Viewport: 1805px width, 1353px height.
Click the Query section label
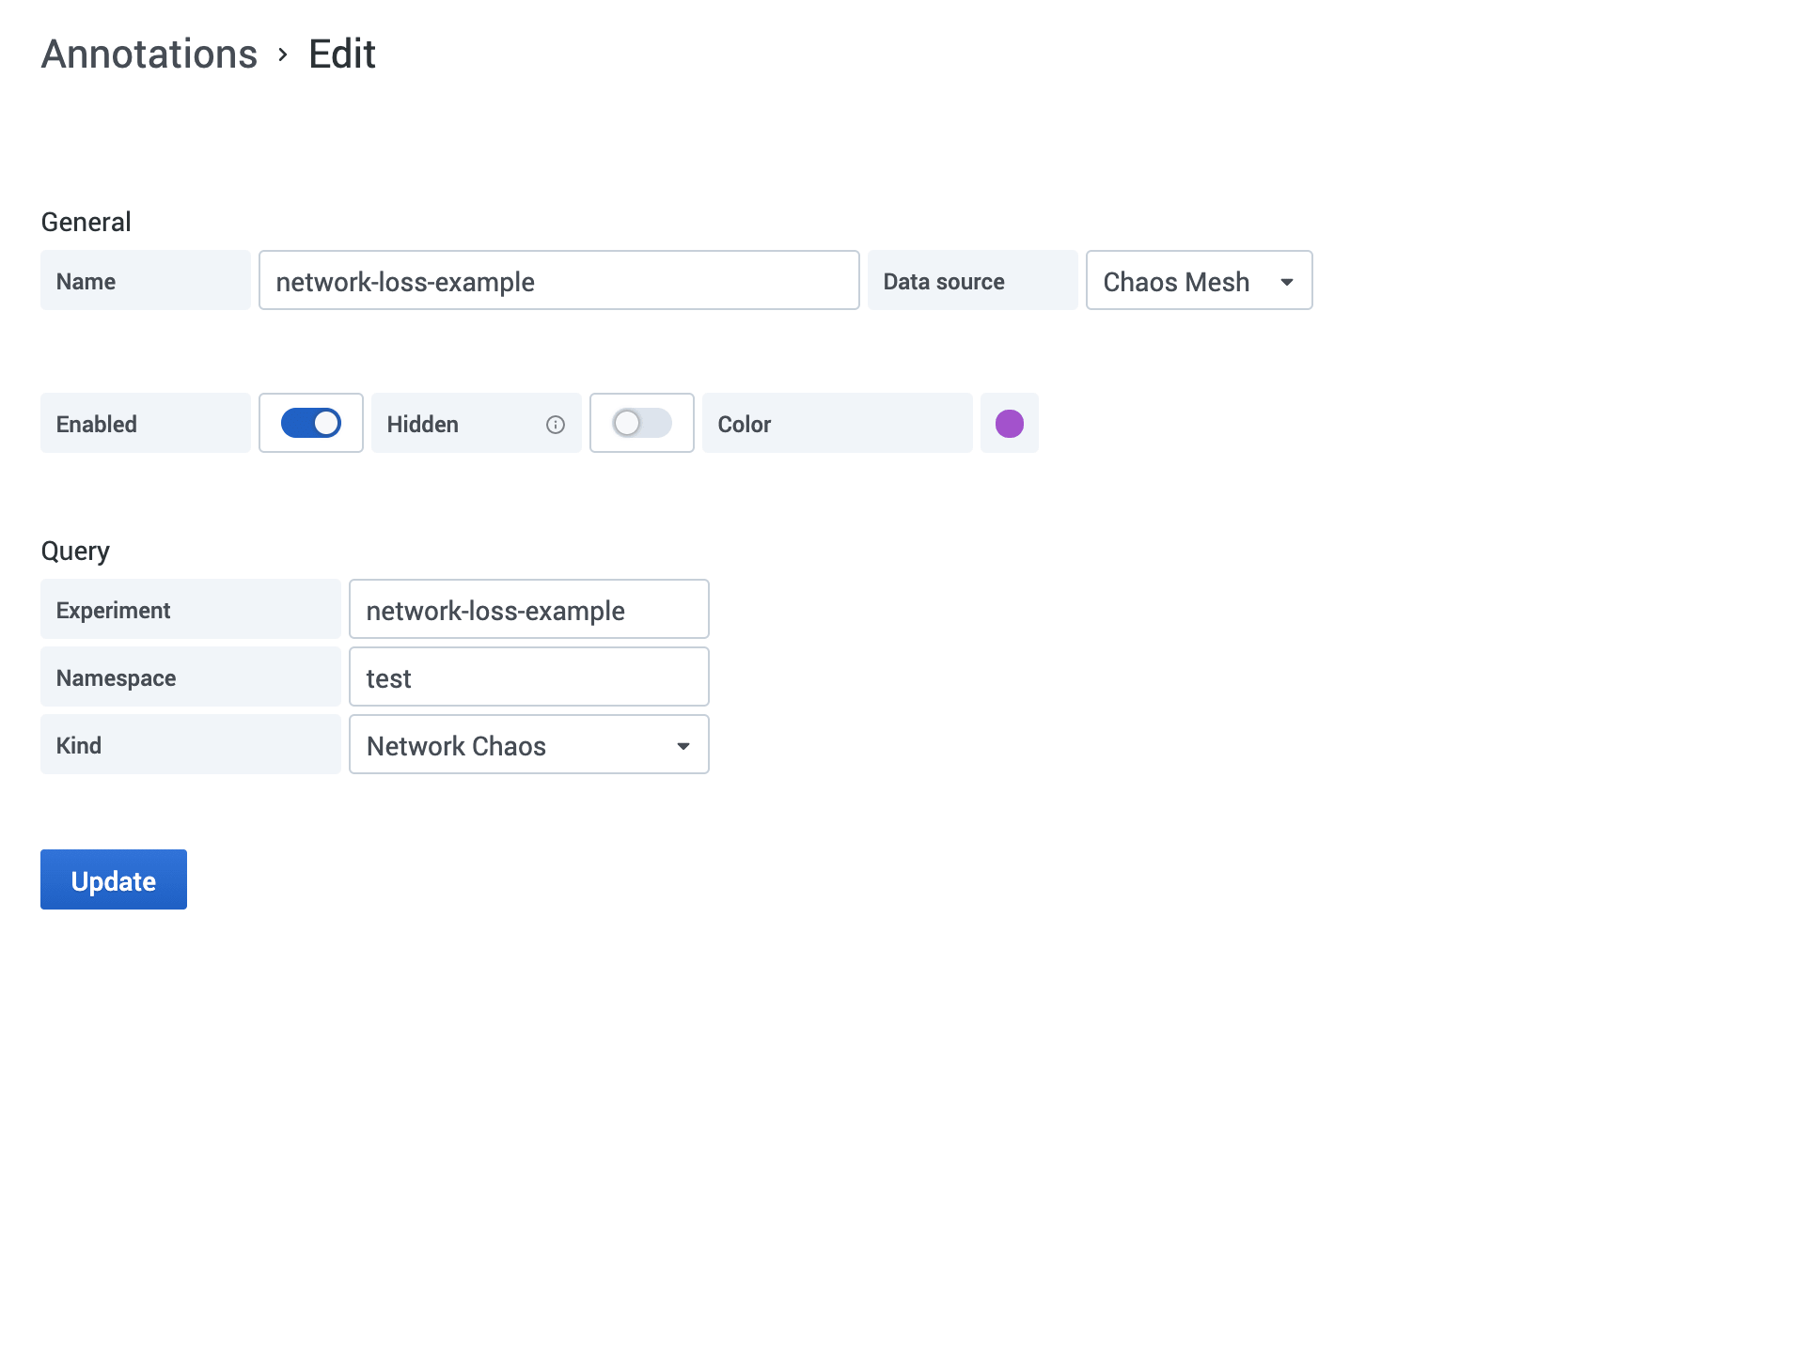point(75,550)
